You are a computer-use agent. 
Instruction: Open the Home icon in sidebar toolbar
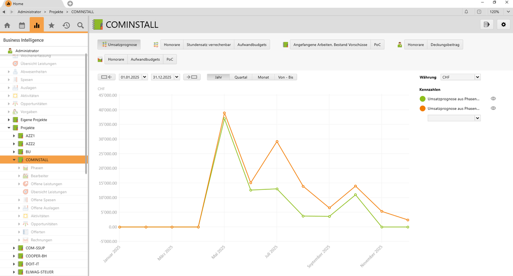[7, 25]
